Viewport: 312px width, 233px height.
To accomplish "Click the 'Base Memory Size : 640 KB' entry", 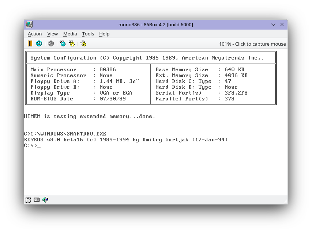I will pyautogui.click(x=200, y=69).
